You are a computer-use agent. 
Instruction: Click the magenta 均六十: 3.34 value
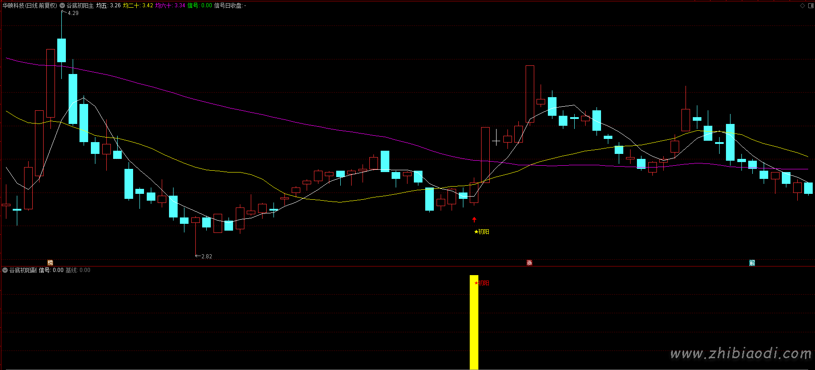pos(170,5)
